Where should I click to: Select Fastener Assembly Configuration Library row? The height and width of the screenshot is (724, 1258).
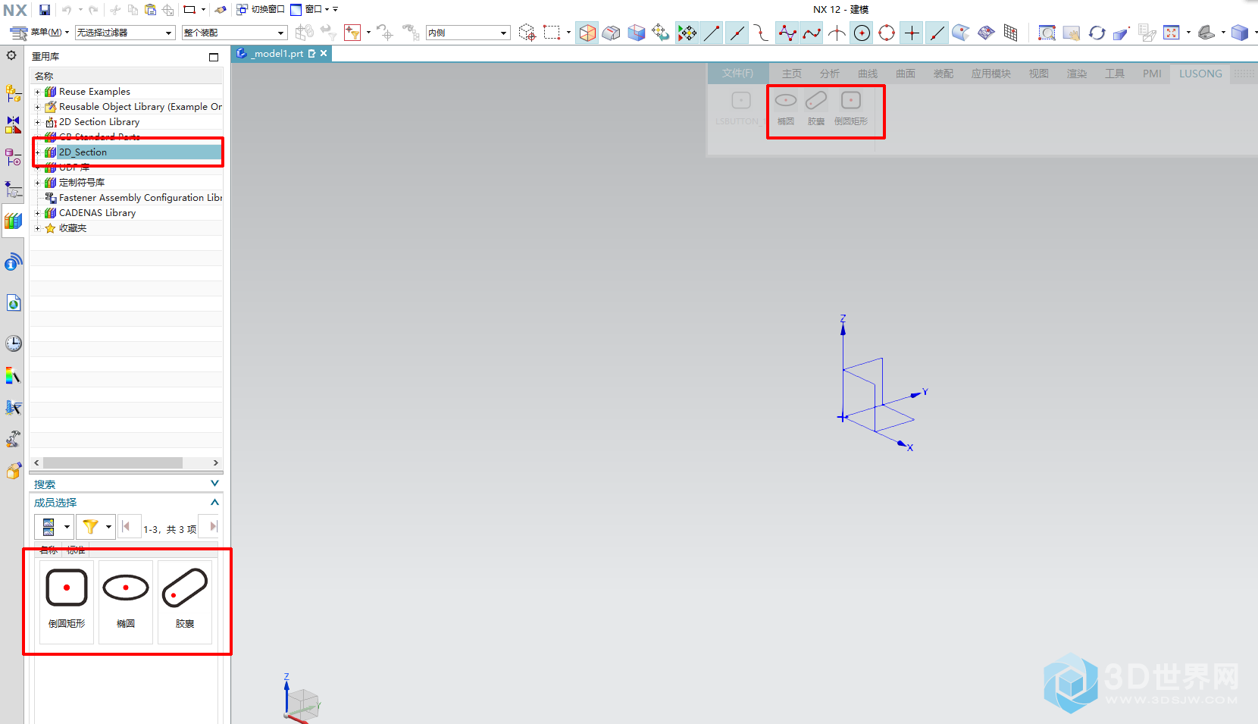127,198
